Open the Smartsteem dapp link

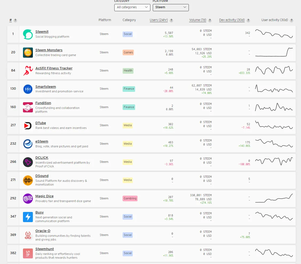click(46, 87)
